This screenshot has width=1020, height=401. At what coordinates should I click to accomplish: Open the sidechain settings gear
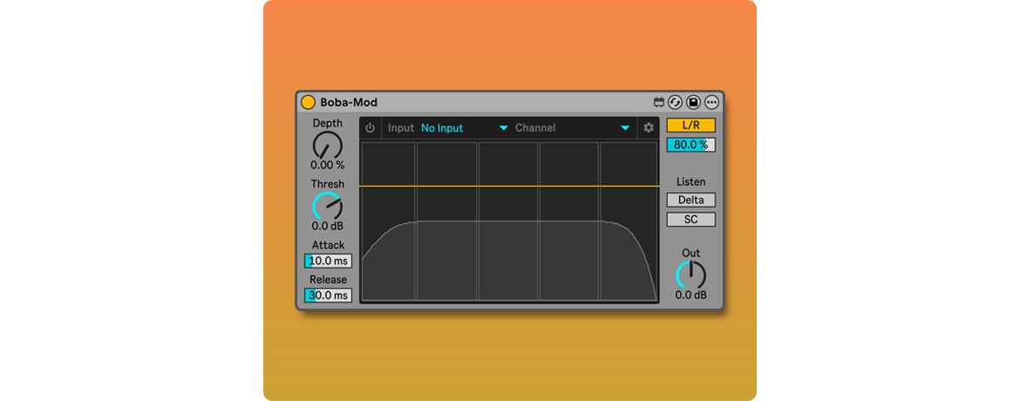point(649,128)
